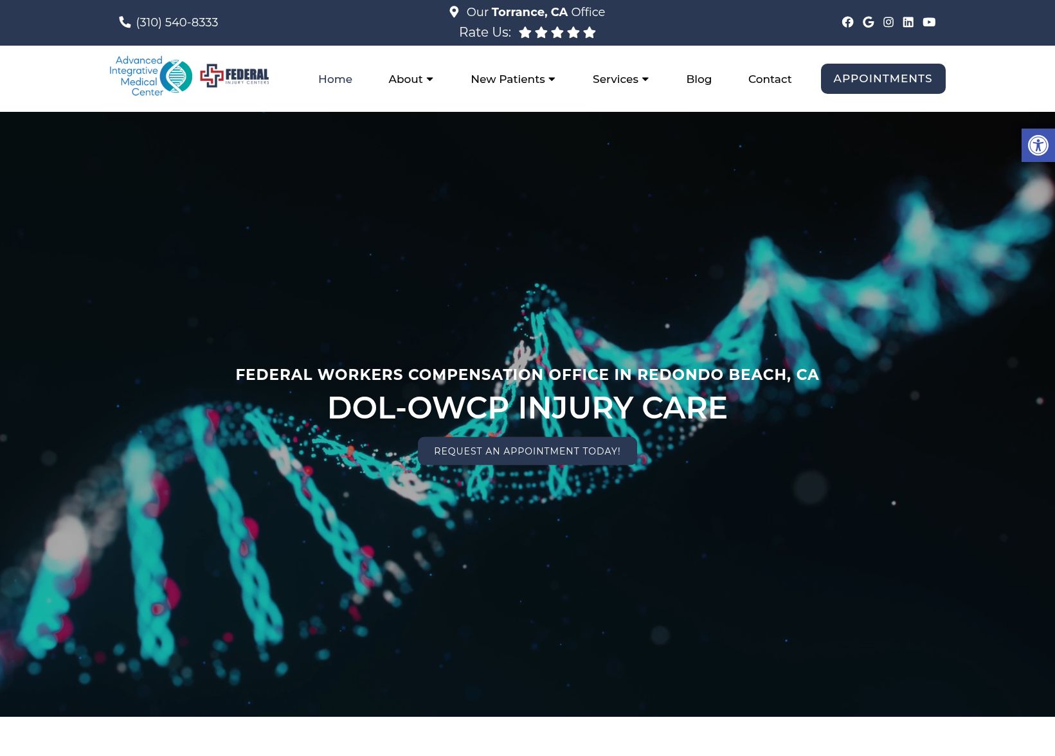
Task: Open the YouTube channel icon
Action: 929,22
